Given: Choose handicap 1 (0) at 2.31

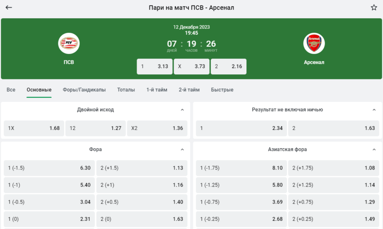Looking at the screenshot, I should [49, 219].
